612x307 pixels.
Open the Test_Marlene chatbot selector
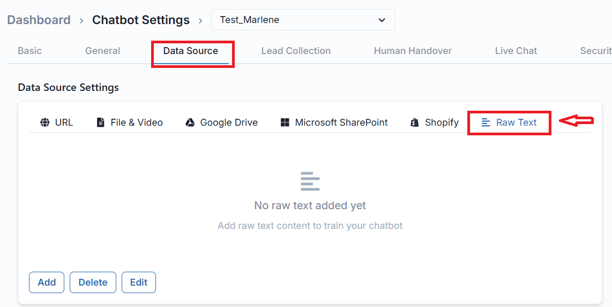pyautogui.click(x=303, y=20)
